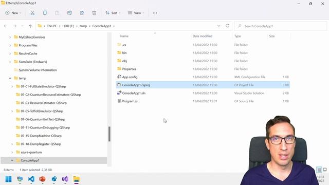Open the See more ellipsis menu
The height and width of the screenshot is (185, 329).
coord(155,13)
